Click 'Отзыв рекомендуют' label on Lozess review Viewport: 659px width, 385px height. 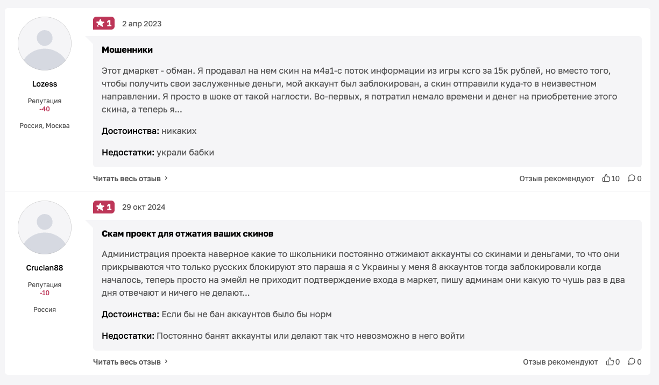pos(557,179)
